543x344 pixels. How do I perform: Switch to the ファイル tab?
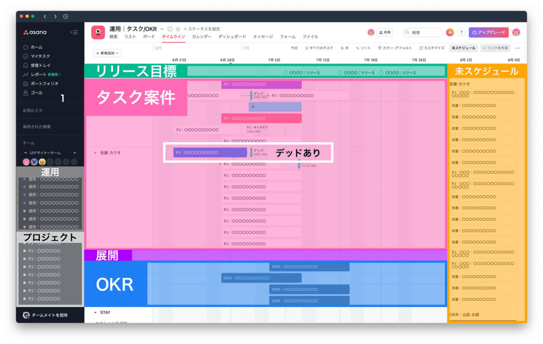310,37
